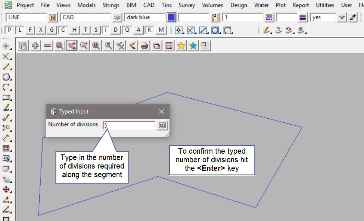The image size is (364, 221).
Task: Click the split window layout icon
Action: pyautogui.click(x=205, y=46)
